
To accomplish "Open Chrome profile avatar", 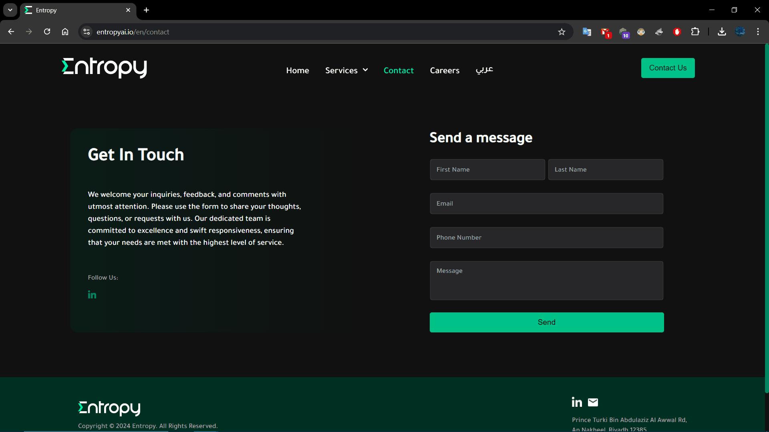I will coord(740,32).
